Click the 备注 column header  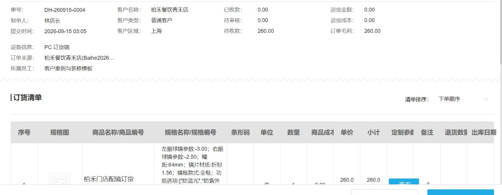tap(427, 133)
